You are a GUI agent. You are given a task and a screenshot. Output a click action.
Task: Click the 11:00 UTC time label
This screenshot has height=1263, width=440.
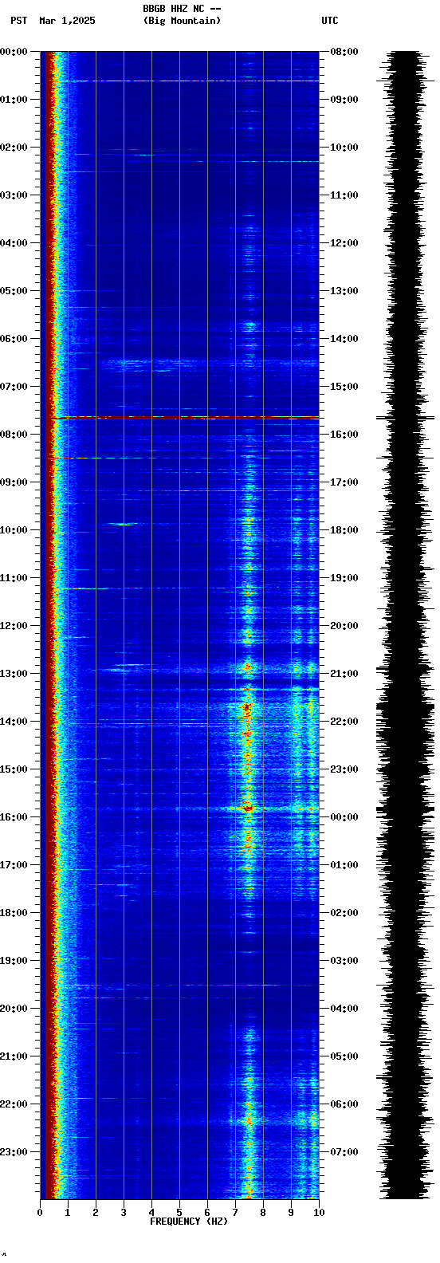(x=344, y=195)
